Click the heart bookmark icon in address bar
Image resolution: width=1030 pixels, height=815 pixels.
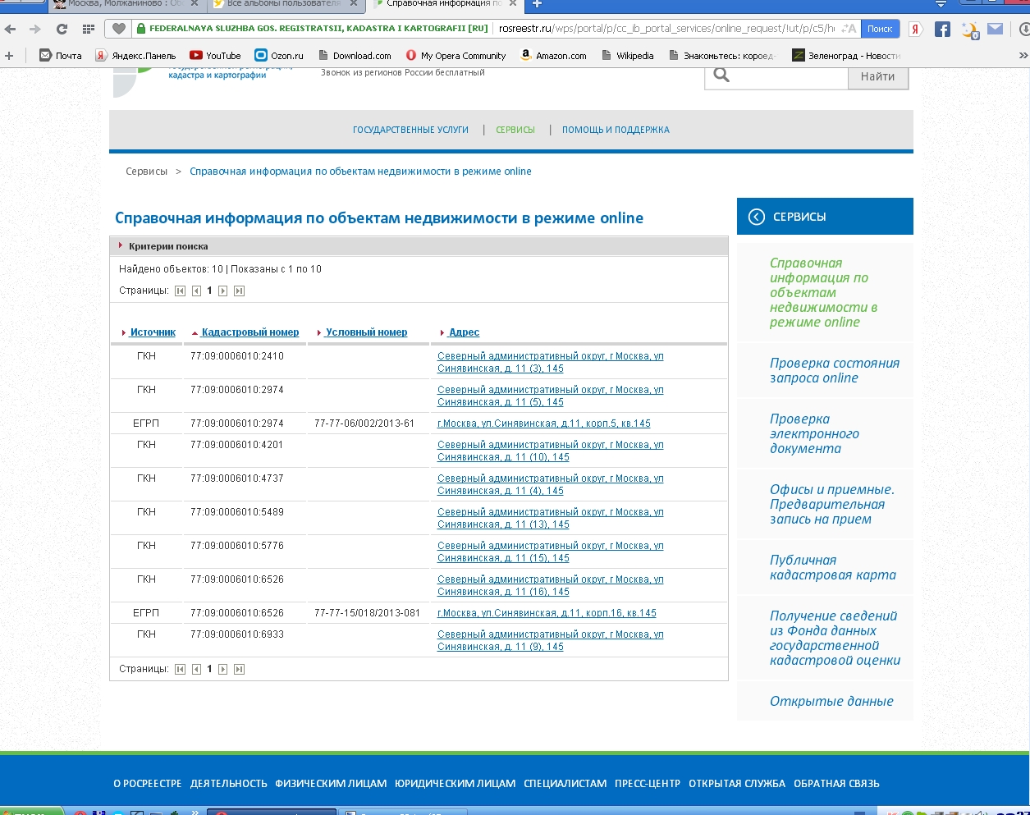tap(119, 29)
